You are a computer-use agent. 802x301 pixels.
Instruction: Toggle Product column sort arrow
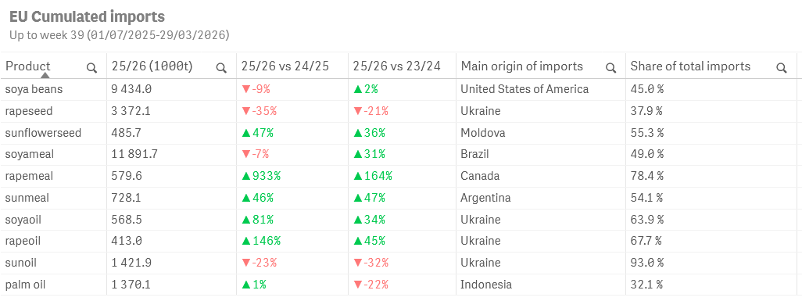[x=45, y=75]
